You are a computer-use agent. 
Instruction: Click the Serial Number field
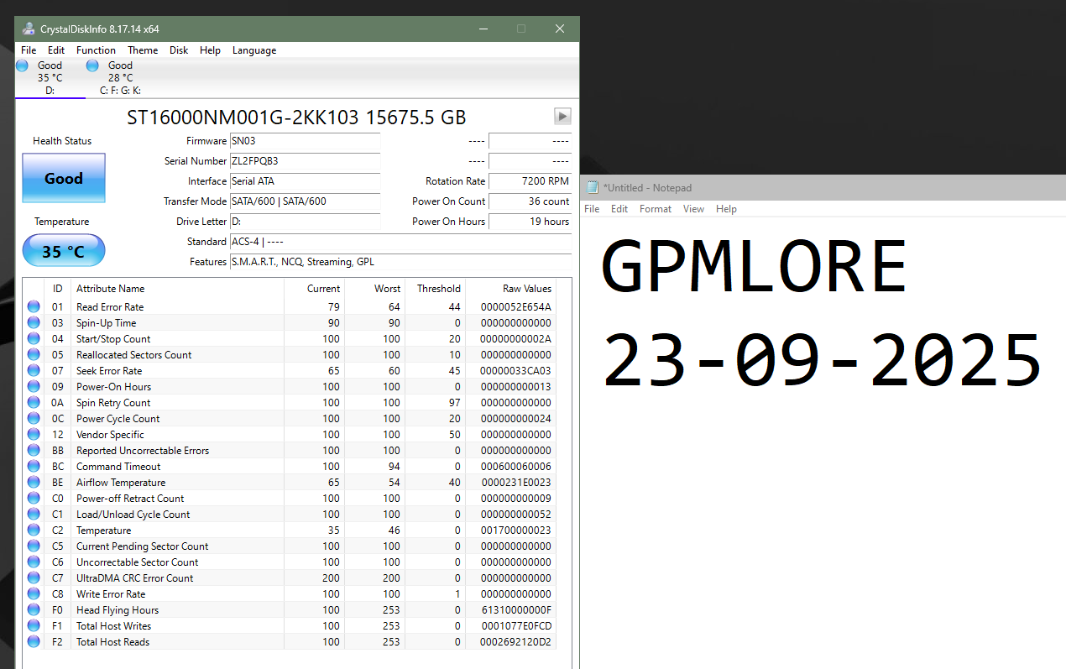[x=305, y=161]
